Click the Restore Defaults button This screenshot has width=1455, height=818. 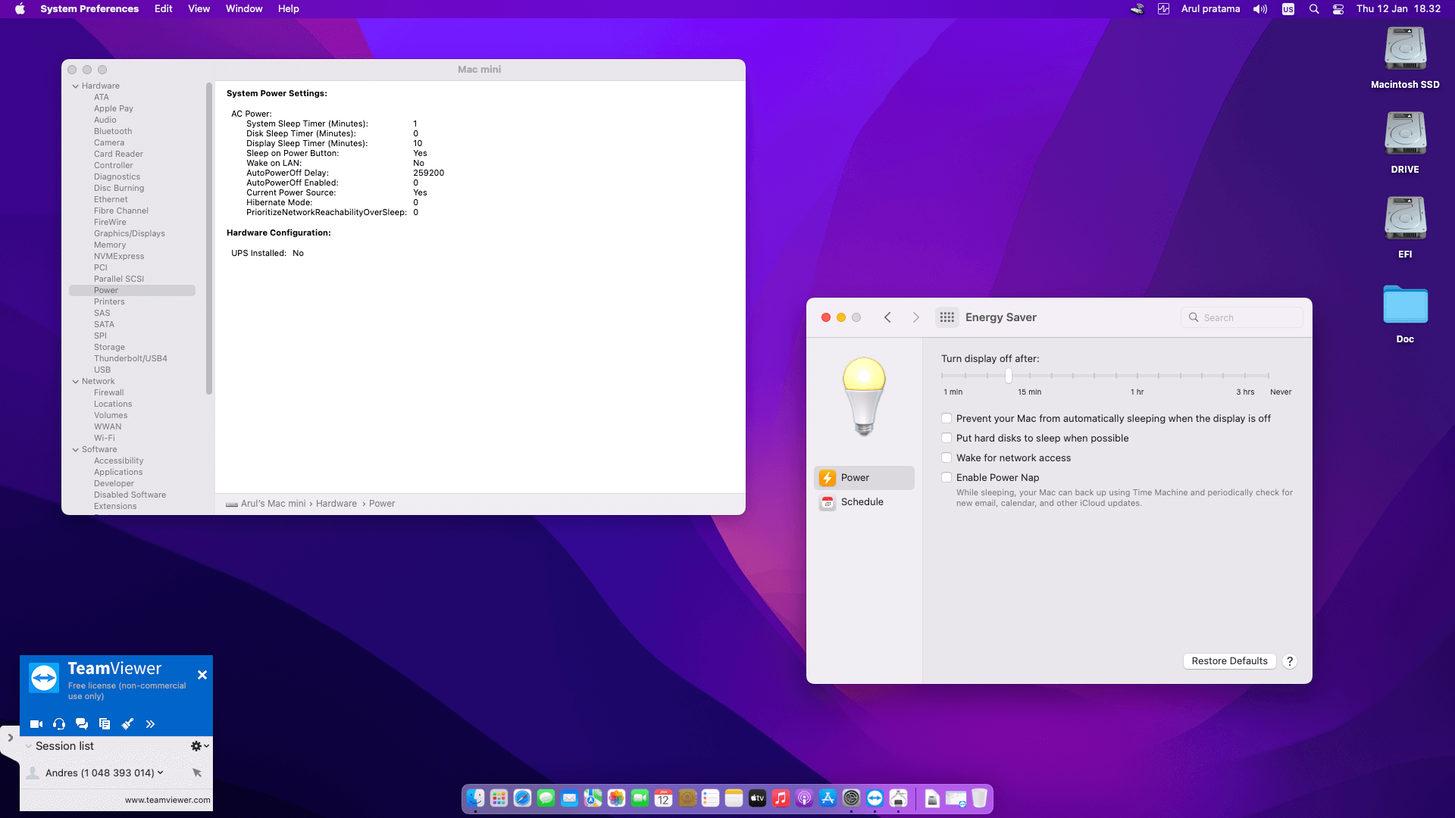[1229, 661]
